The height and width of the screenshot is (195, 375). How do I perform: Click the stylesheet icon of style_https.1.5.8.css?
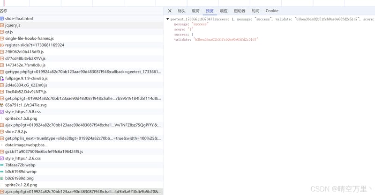(x=2, y=112)
